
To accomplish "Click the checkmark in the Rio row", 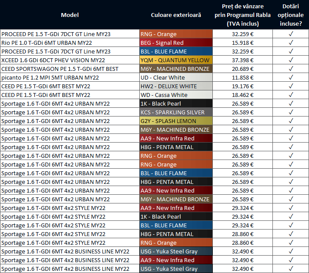I will pos(291,43).
